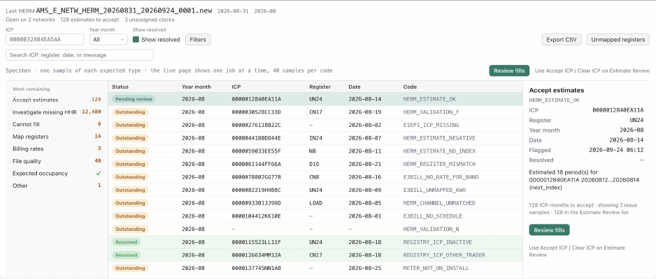Click 'Open on 2 networks' text
The width and height of the screenshot is (656, 279).
(x=30, y=20)
